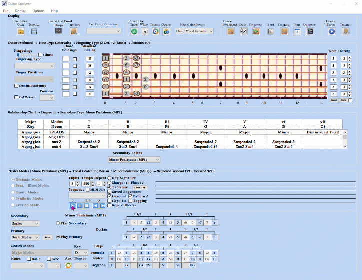Viewport: 362px width, 280px height.
Task: Enable Capo 1st checkbox
Action: coord(109,201)
